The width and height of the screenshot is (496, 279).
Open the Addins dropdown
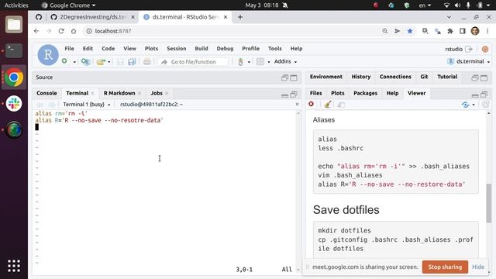tap(285, 62)
